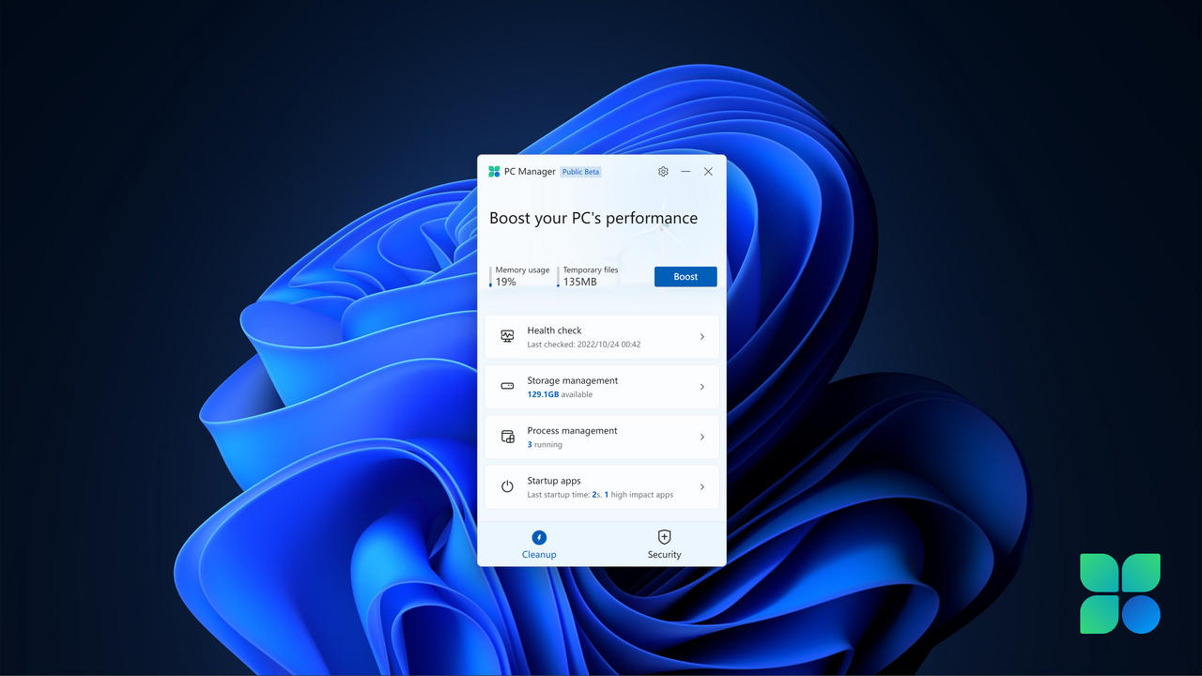This screenshot has height=676, width=1202.
Task: Click the Temporary files 135MB value
Action: (x=579, y=282)
